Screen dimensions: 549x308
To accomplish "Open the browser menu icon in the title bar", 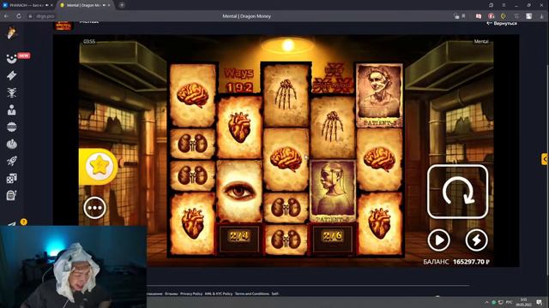I will pos(504,5).
